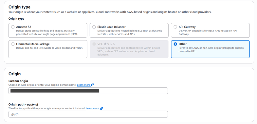Select API Gateway as origin type
The image size is (257, 124).
[x=175, y=27]
